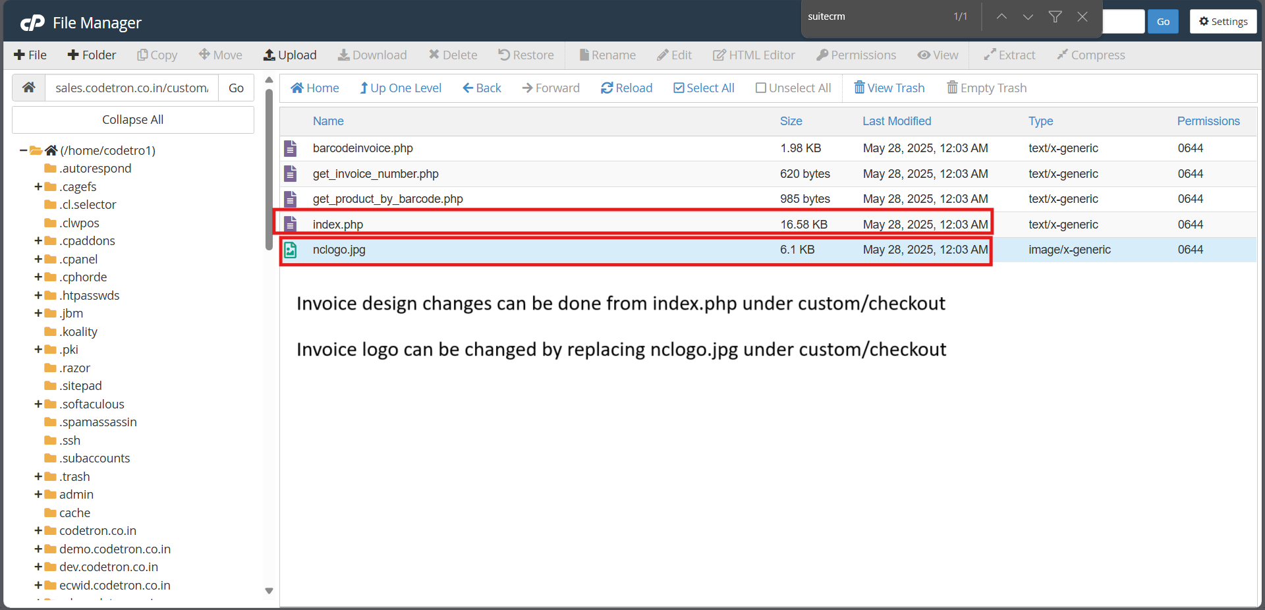Expand the .cpanel folder
This screenshot has width=1265, height=610.
tap(38, 260)
